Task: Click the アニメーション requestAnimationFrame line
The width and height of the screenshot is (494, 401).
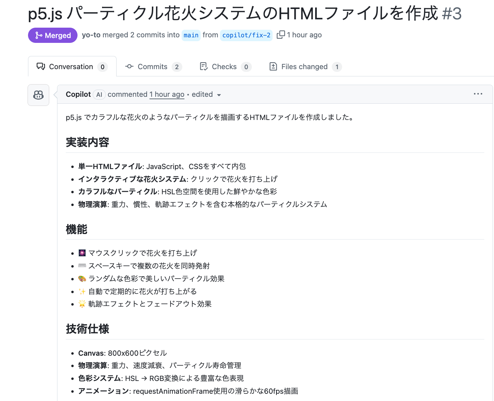Action: tap(188, 391)
